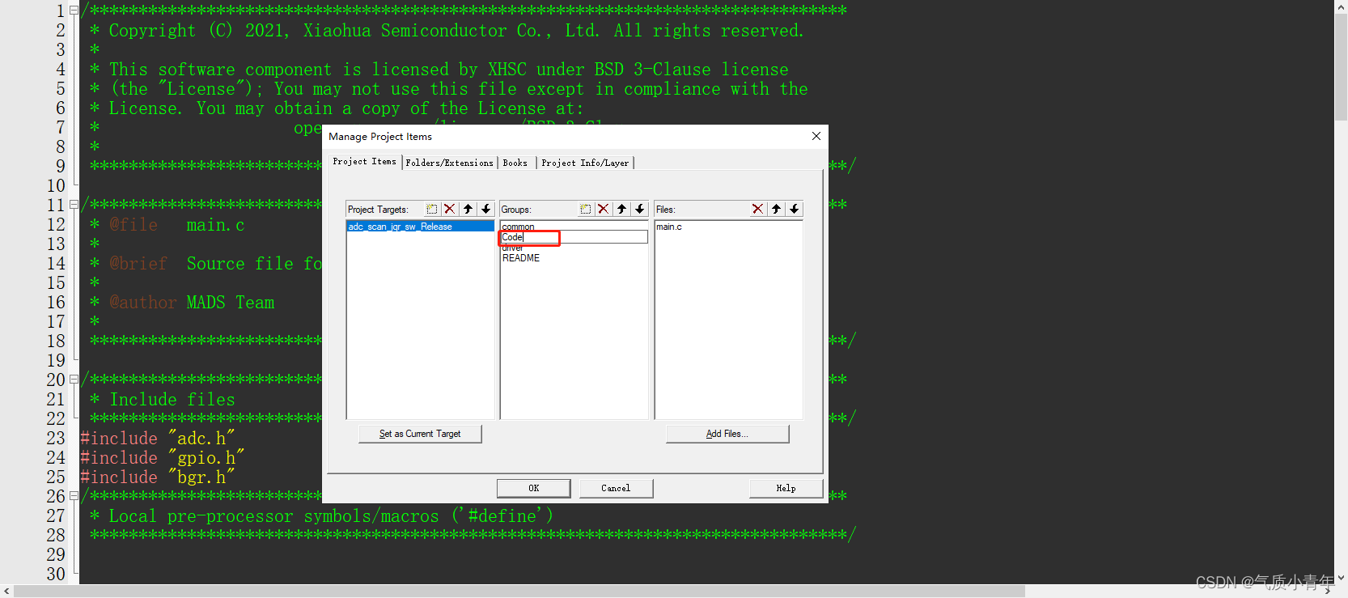Cancel the Manage Project Items dialog
The width and height of the screenshot is (1348, 598).
[616, 488]
